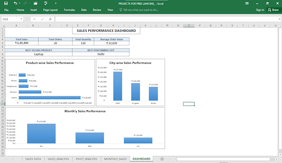Click the Noida column in city chart
Screen dimensions: 282x163
pos(153,94)
